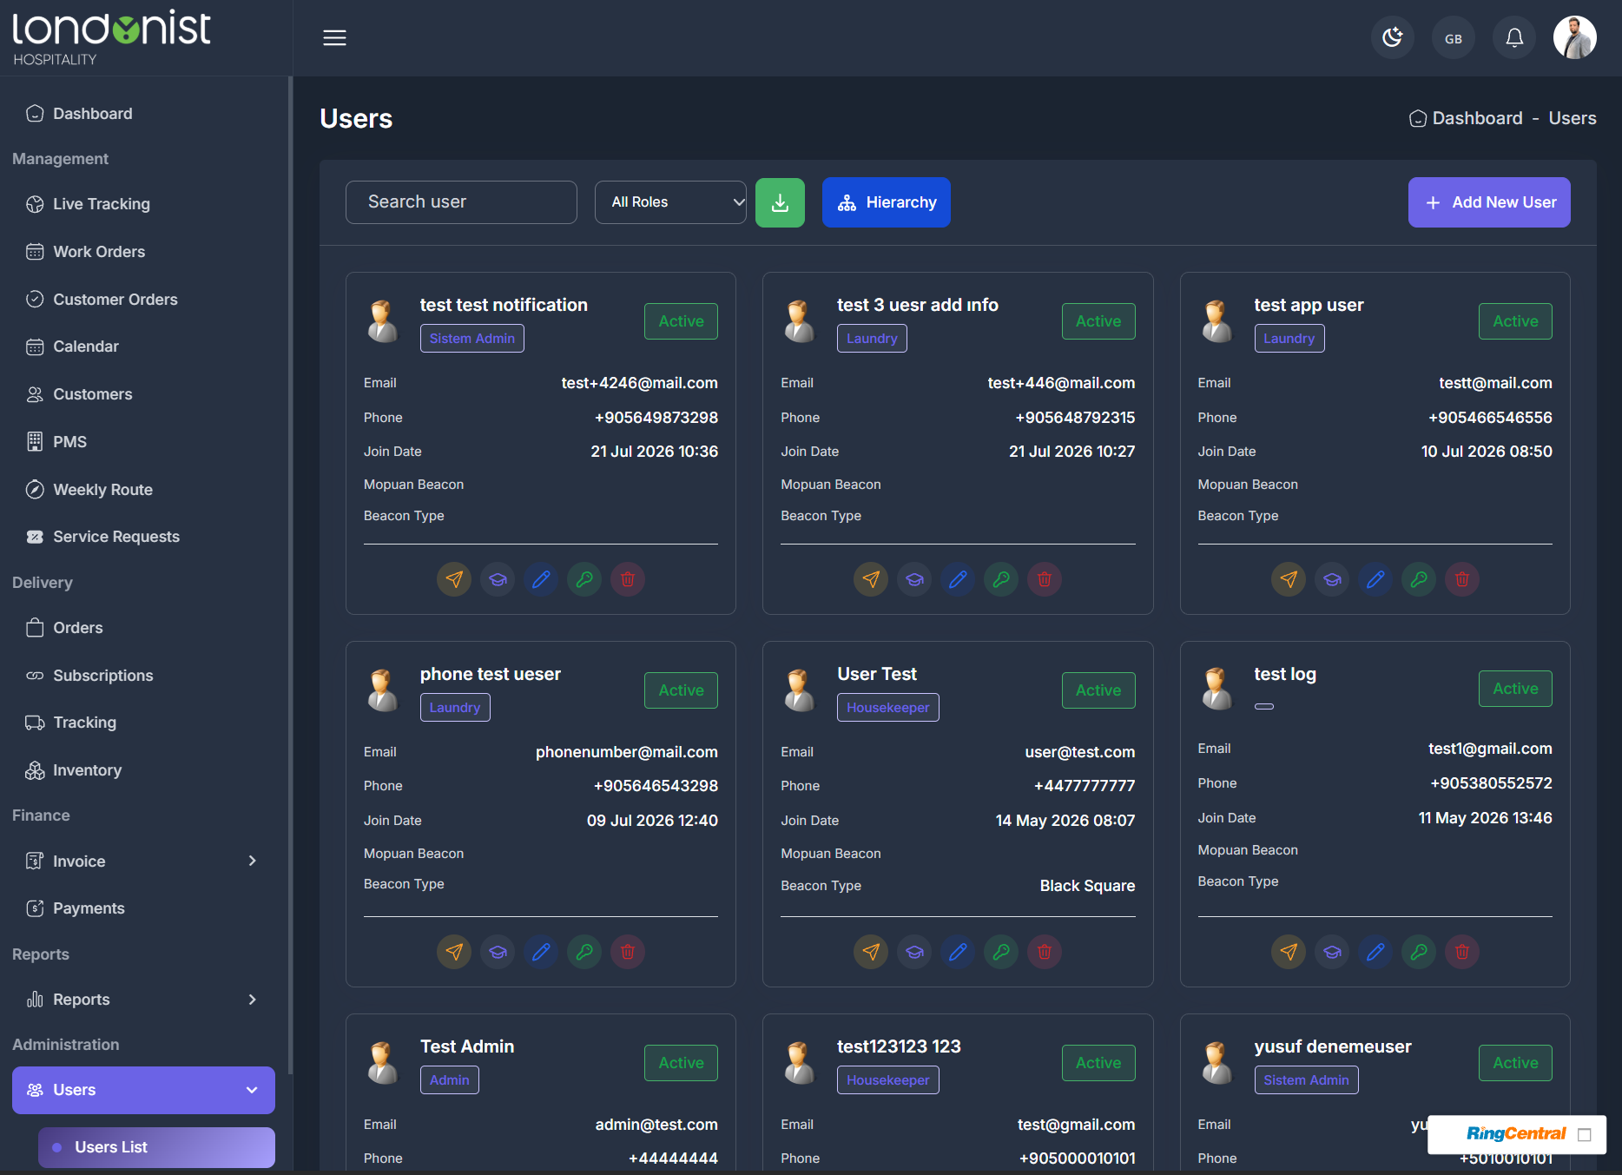Screen dimensions: 1622x1175
Task: Click Active badge on yusuf denemeuser card
Action: click(1515, 1063)
